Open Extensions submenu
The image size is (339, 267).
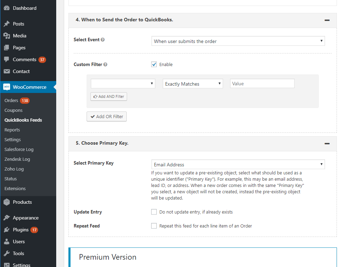click(x=15, y=188)
